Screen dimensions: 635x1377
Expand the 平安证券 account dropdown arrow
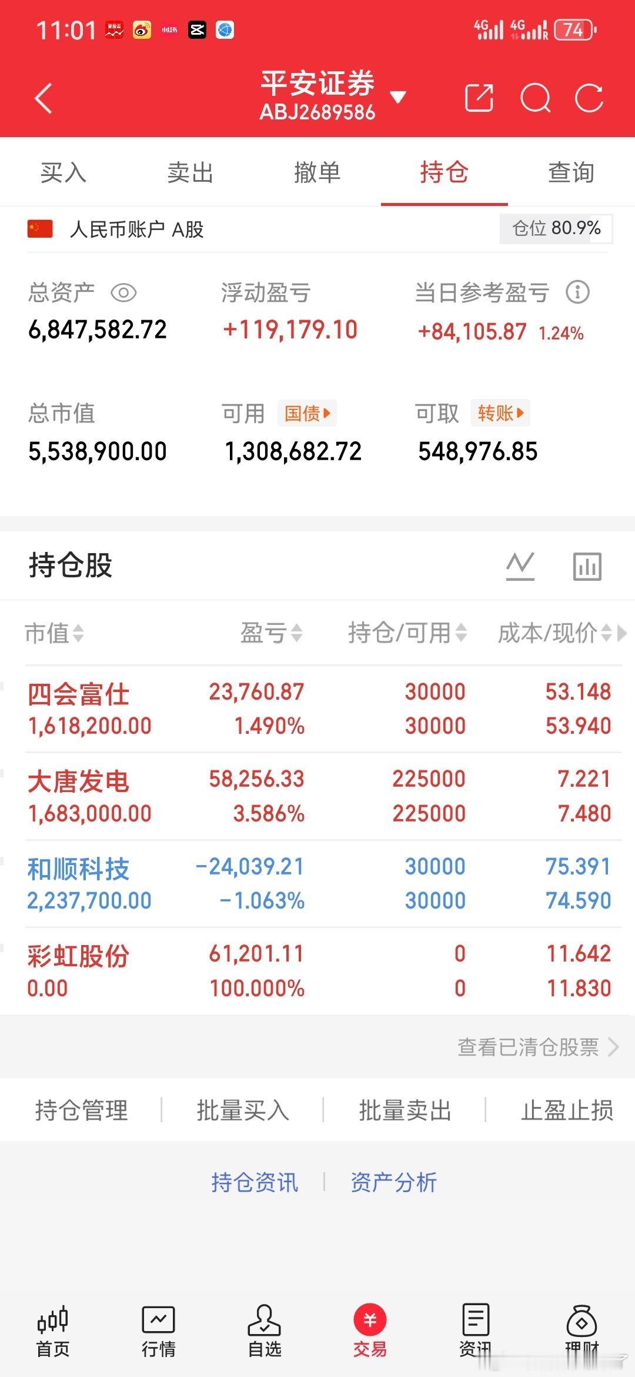tap(398, 97)
